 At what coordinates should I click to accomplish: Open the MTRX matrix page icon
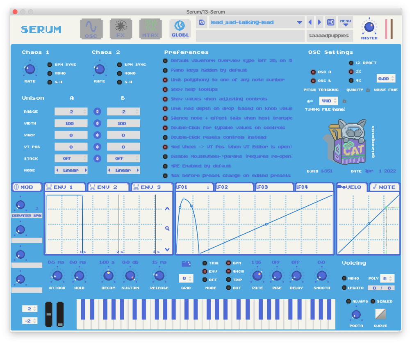pos(150,29)
